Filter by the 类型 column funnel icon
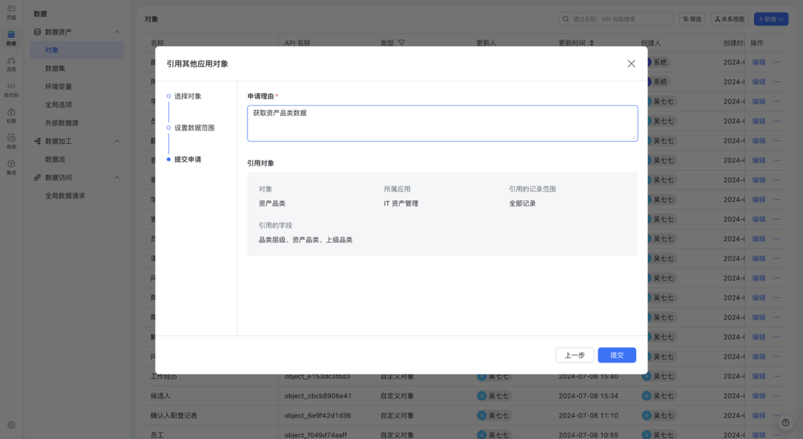 coord(401,43)
